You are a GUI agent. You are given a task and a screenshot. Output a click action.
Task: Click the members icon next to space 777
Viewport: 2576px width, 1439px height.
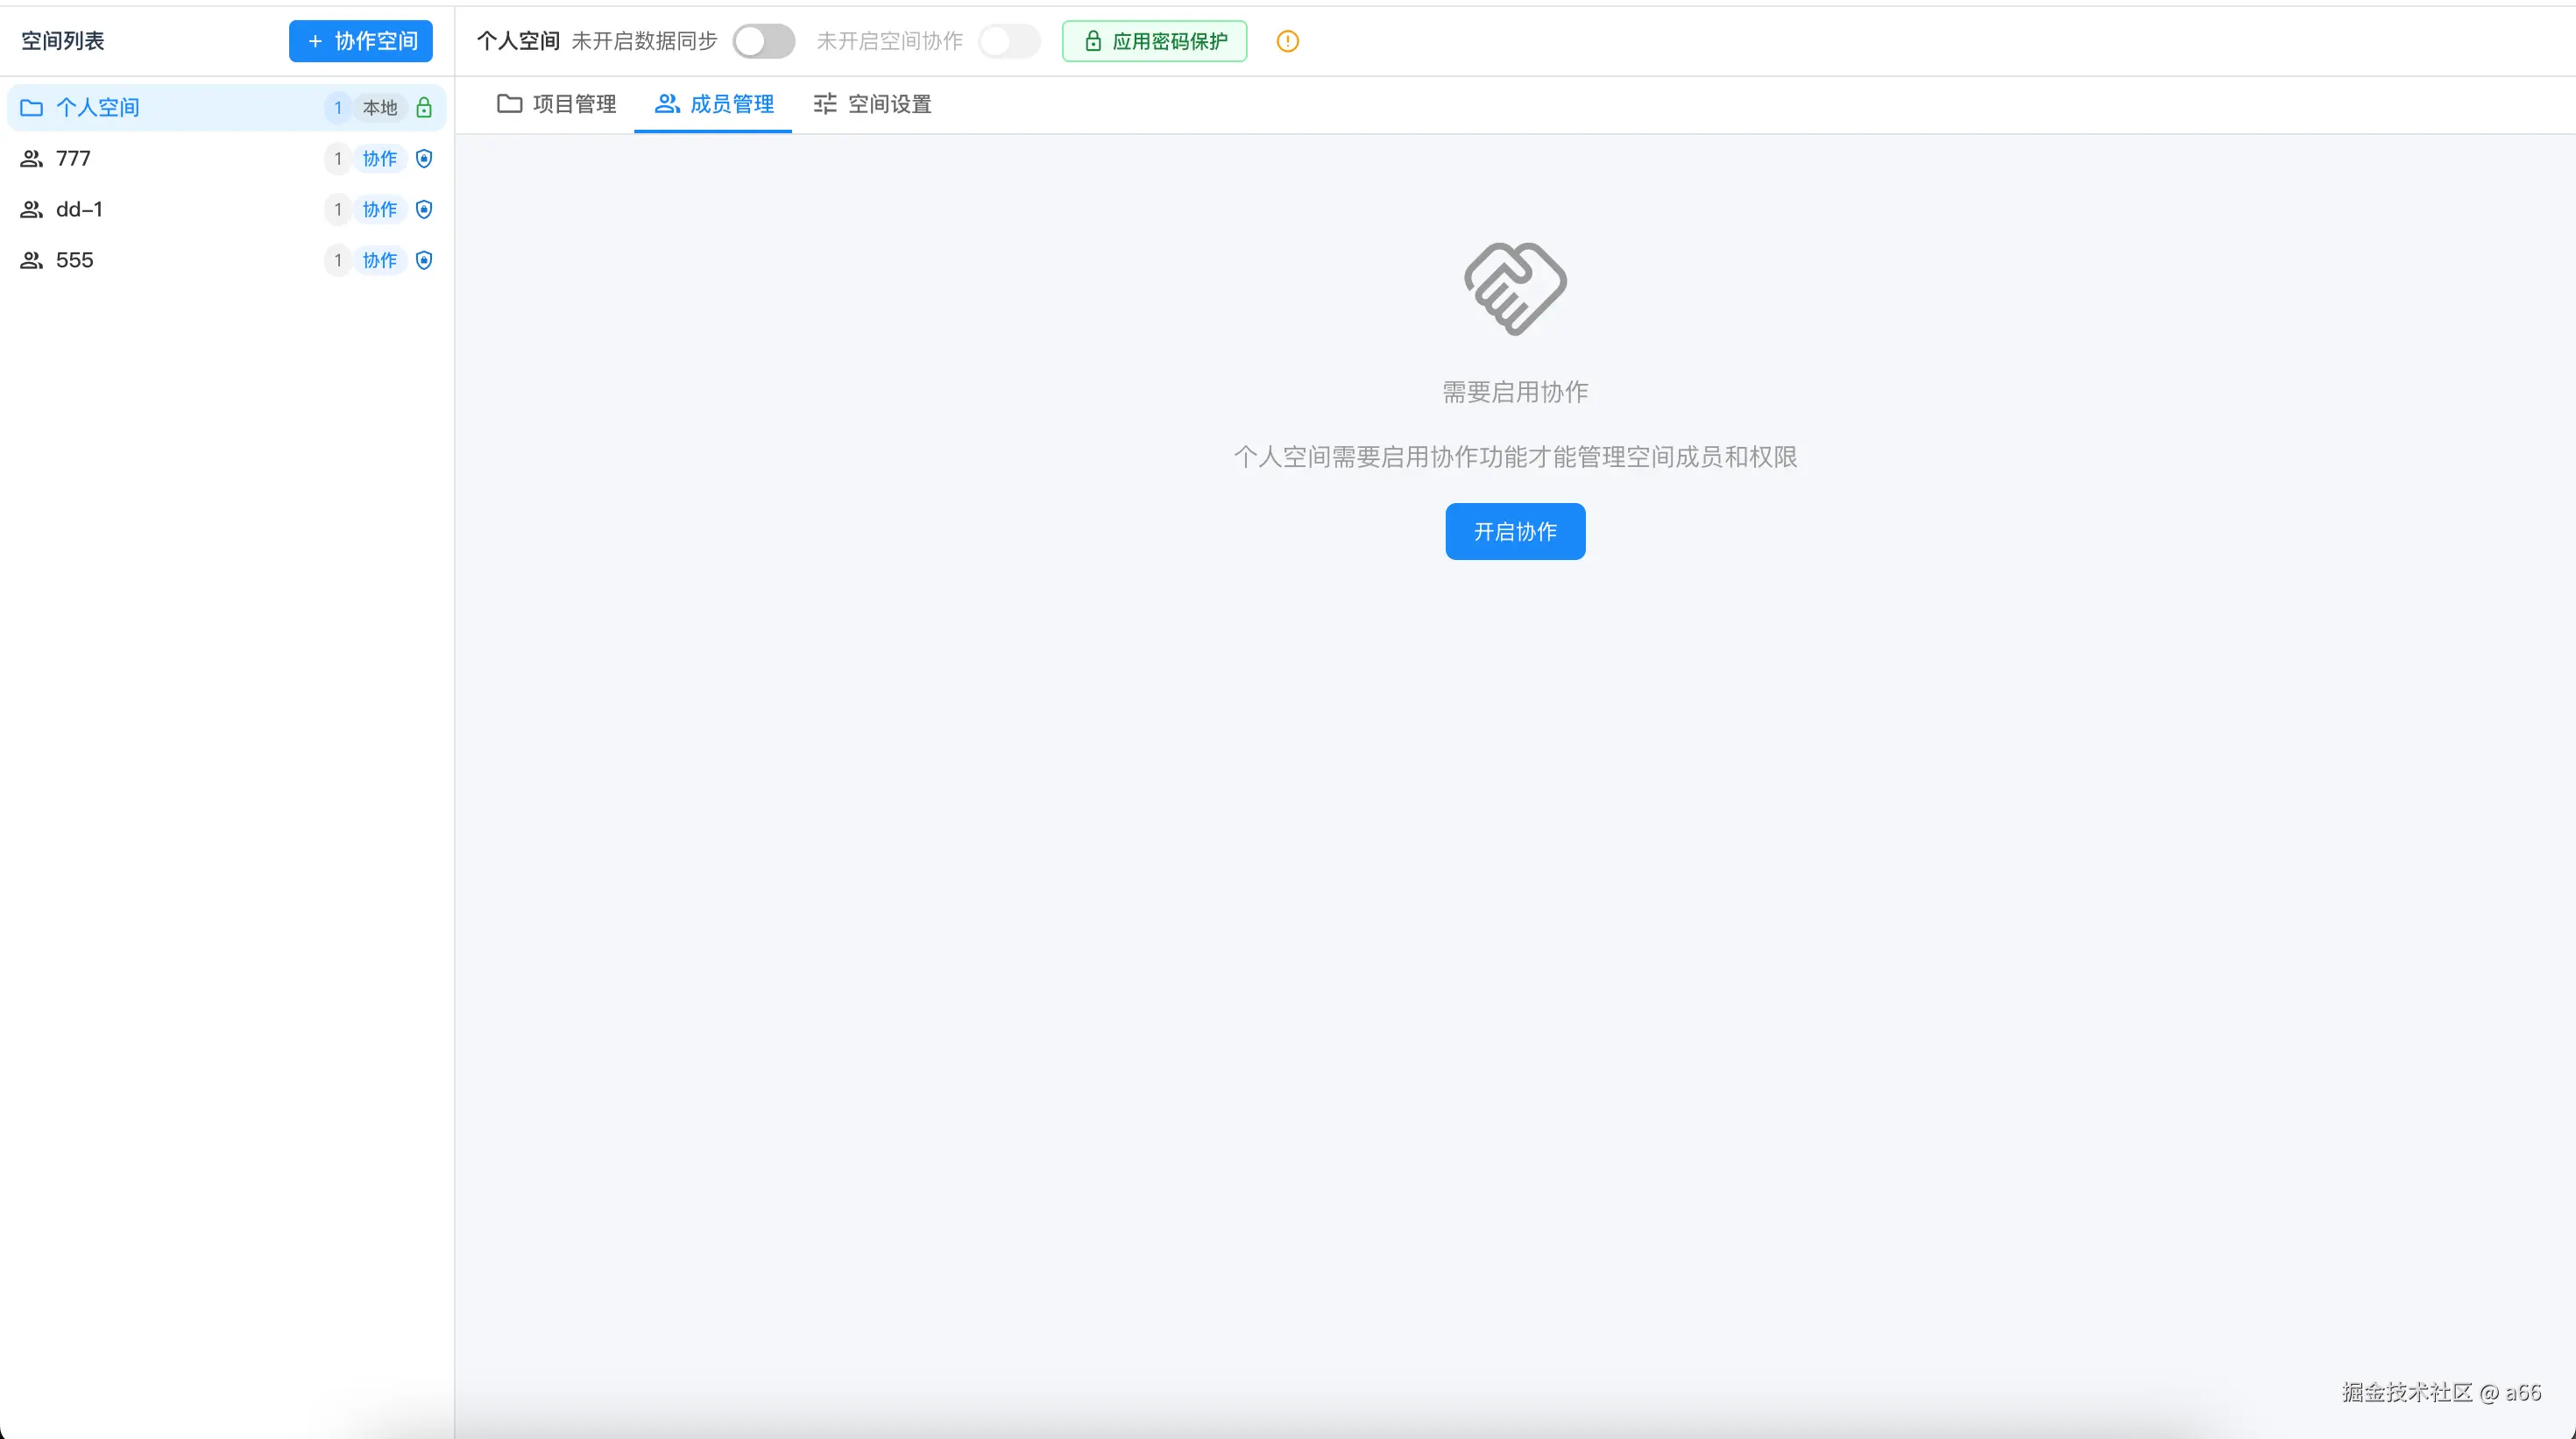(29, 158)
